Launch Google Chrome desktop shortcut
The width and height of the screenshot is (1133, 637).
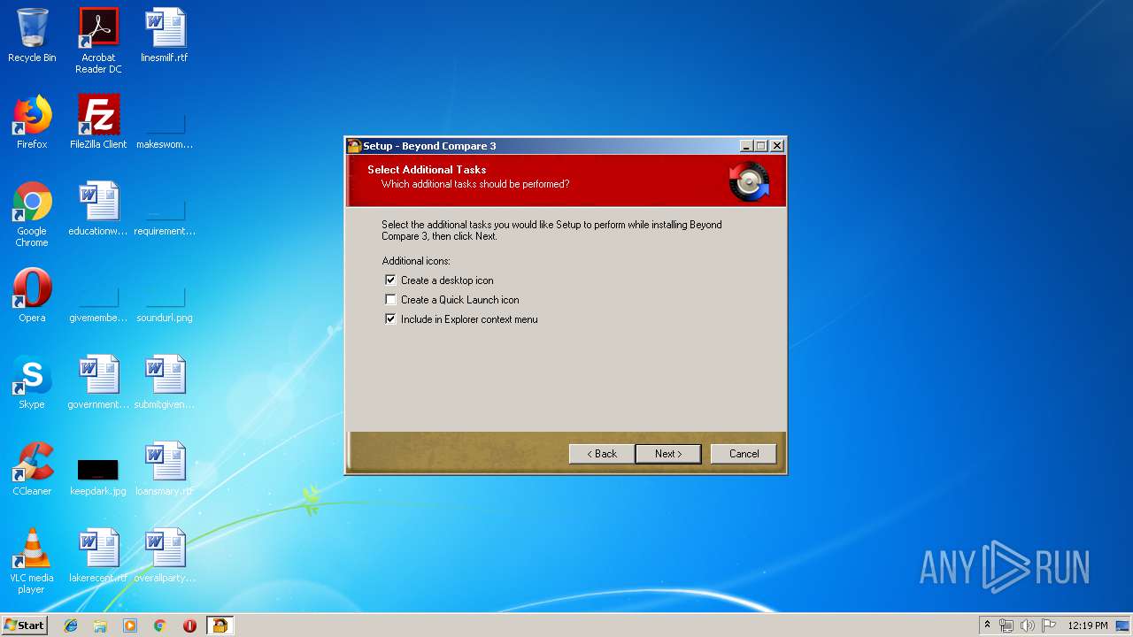coord(32,214)
